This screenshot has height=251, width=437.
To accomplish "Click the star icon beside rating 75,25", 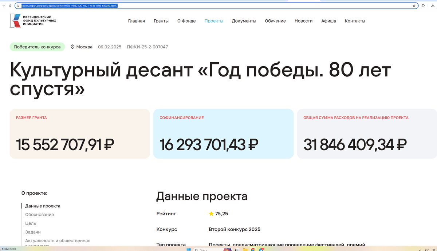I will (x=211, y=214).
